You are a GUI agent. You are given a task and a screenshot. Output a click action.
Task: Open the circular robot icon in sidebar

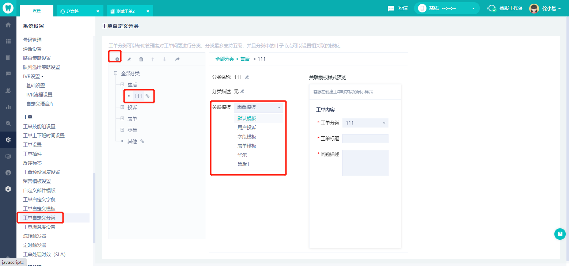[8, 172]
